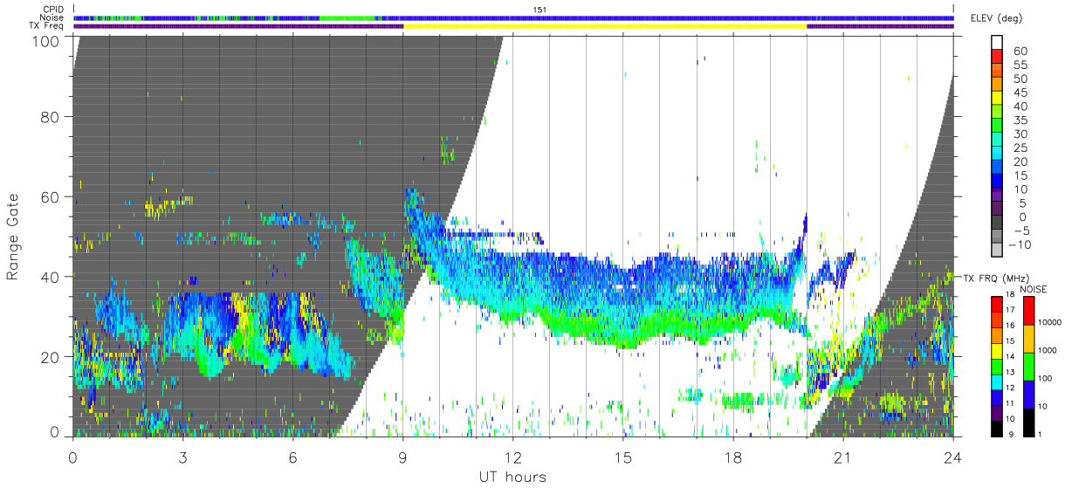The width and height of the screenshot is (1072, 495).
Task: Click the red TX FRQ swatch between 17 and 18
Action: [x=998, y=305]
